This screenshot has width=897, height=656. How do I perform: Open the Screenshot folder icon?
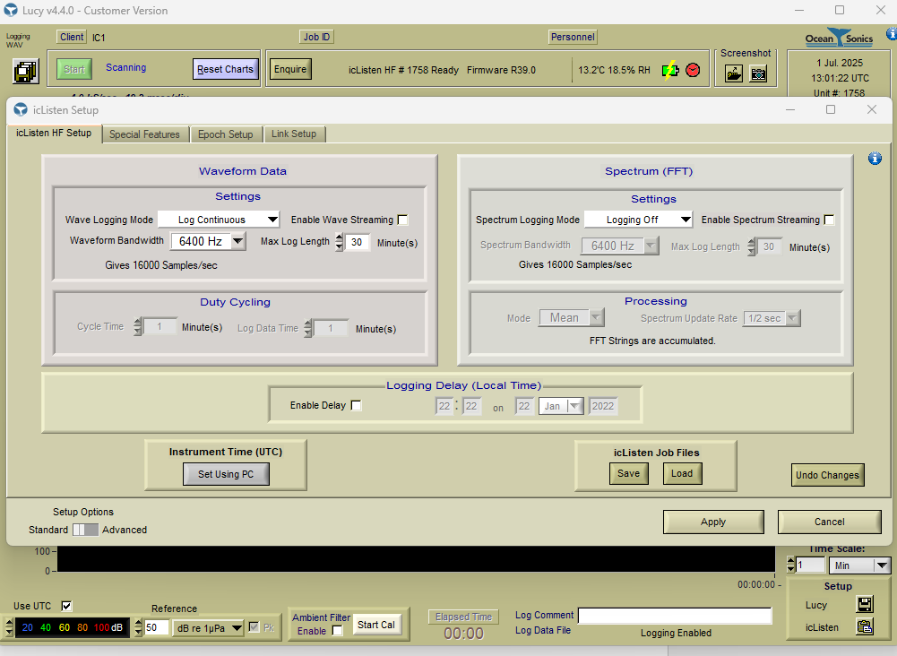click(734, 73)
